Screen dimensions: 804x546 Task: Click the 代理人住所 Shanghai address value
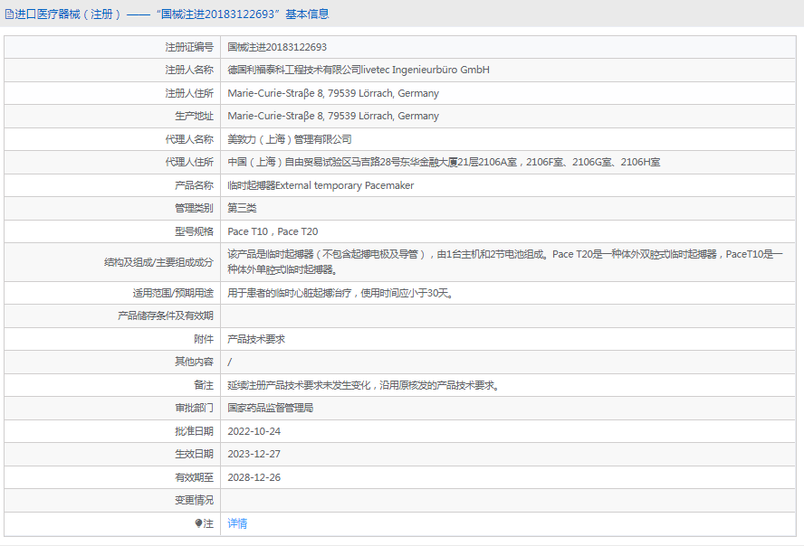point(443,162)
